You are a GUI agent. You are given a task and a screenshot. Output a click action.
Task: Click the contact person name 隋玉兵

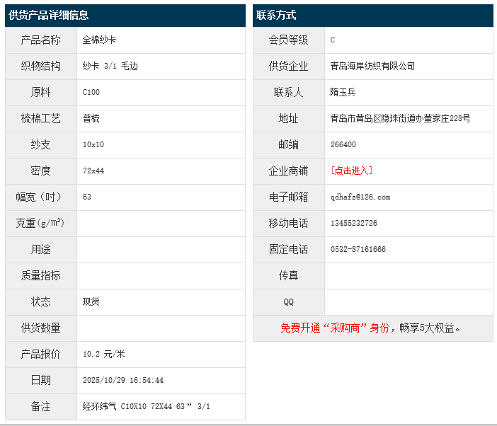(x=343, y=92)
